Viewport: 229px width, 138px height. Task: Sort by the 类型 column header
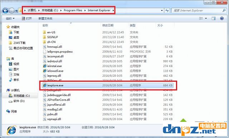pos(133,25)
